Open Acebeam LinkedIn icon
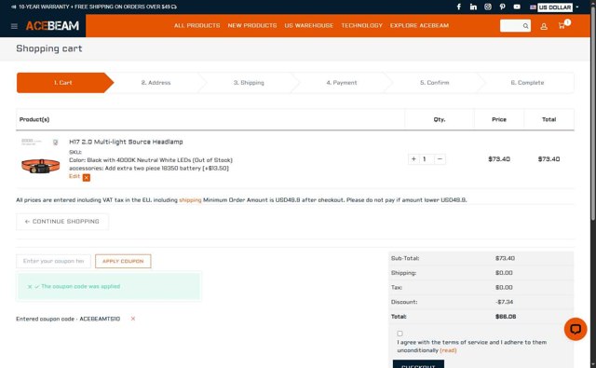The image size is (596, 368). (473, 7)
